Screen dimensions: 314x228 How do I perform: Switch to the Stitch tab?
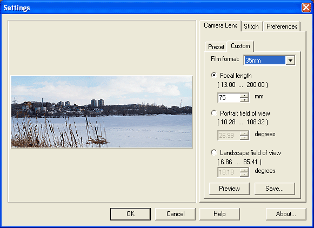click(251, 26)
